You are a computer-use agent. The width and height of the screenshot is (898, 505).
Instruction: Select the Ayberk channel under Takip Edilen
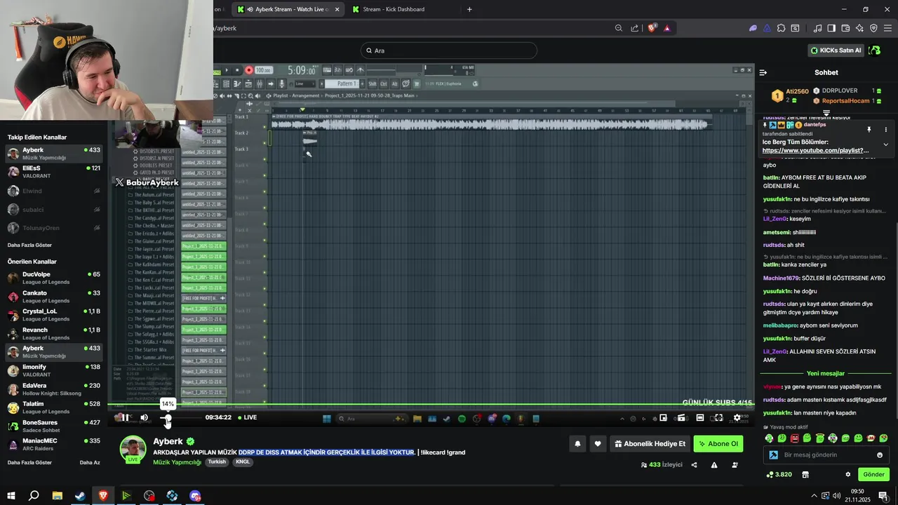[54, 154]
